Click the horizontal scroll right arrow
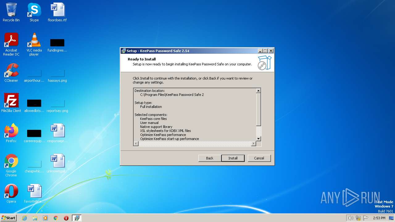This screenshot has height=222, width=395. coord(254,144)
